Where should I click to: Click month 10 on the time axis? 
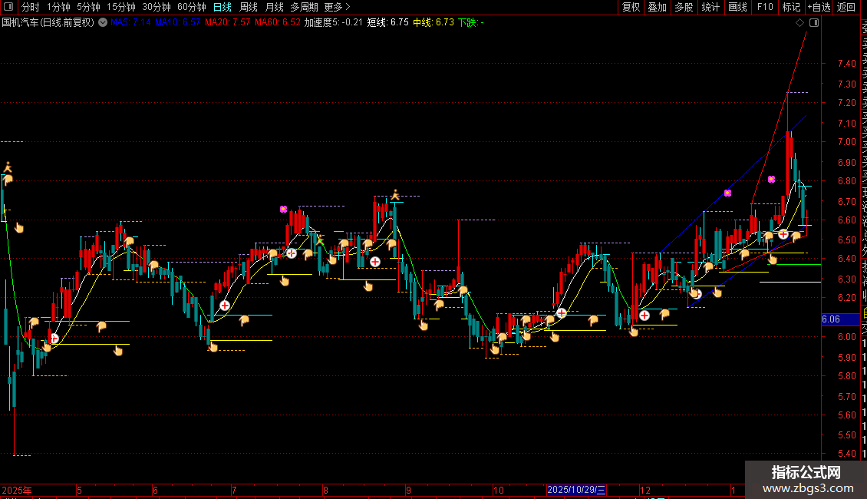point(499,490)
